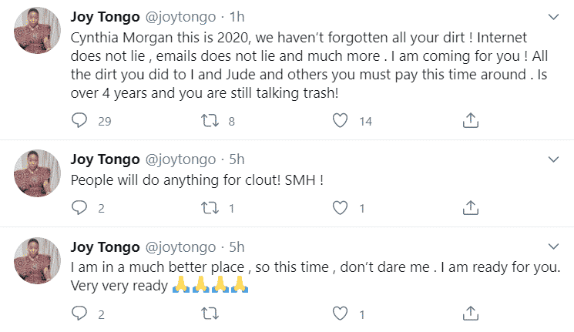Retweet the 'I am ready for you' tweet

tap(210, 314)
